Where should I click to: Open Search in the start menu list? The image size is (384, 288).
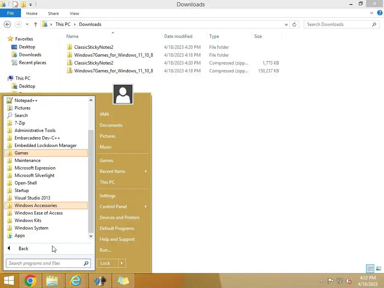tap(46, 115)
